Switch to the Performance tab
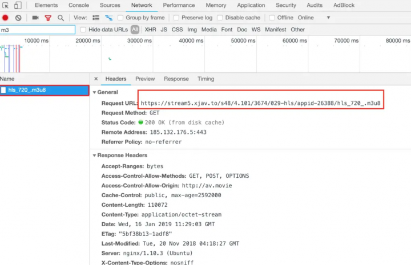 tap(179, 5)
